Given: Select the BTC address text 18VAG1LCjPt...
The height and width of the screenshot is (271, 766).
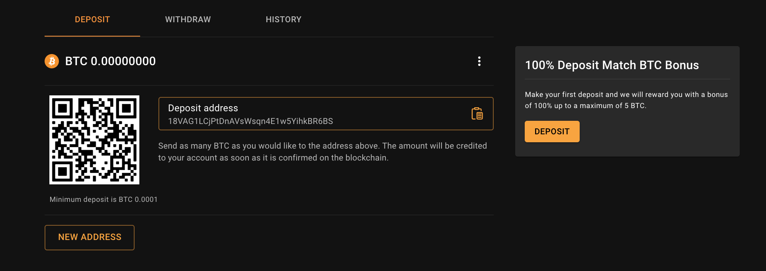Looking at the screenshot, I should tap(250, 121).
